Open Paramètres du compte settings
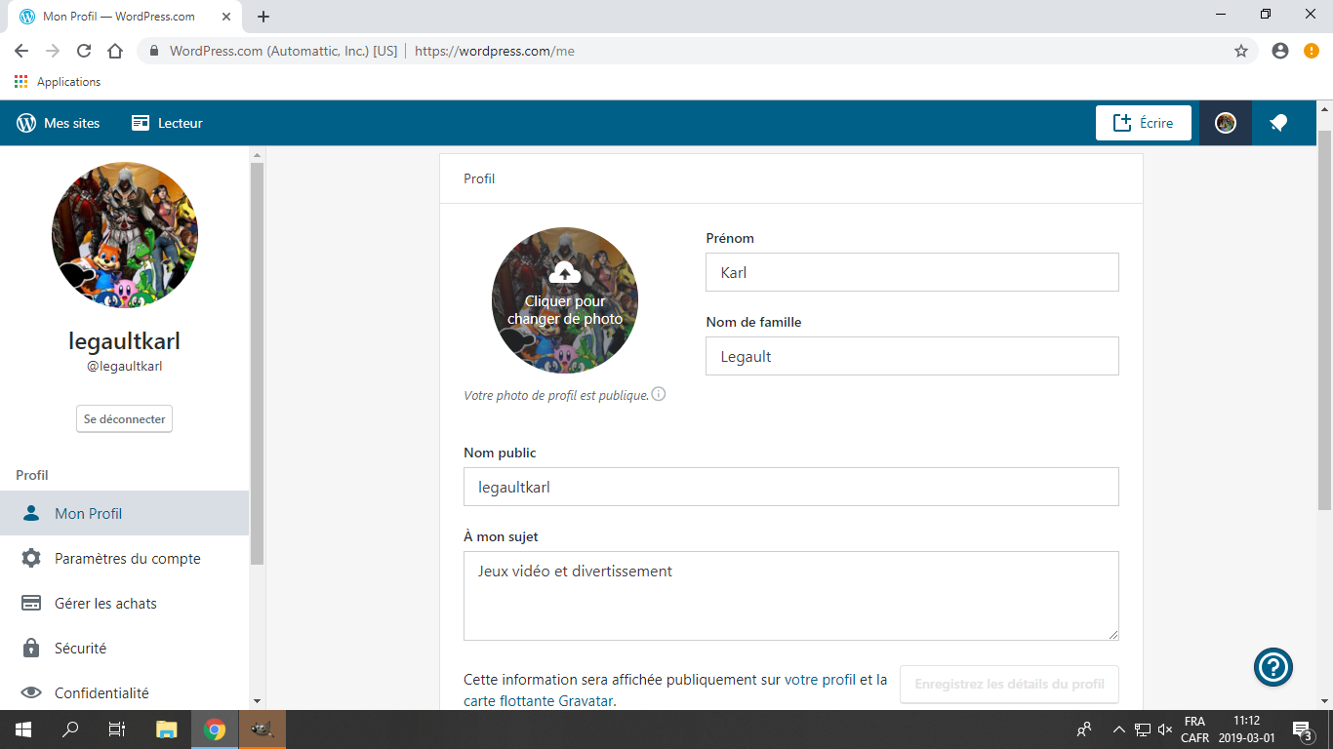Screen dimensions: 1333x749 click(x=127, y=558)
